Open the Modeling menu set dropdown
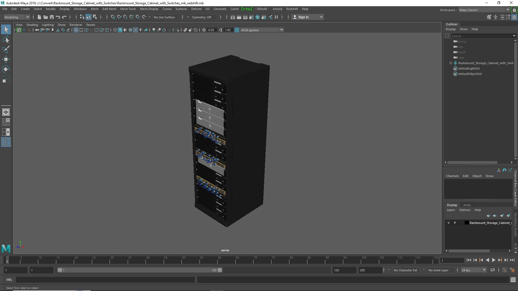 (x=17, y=17)
